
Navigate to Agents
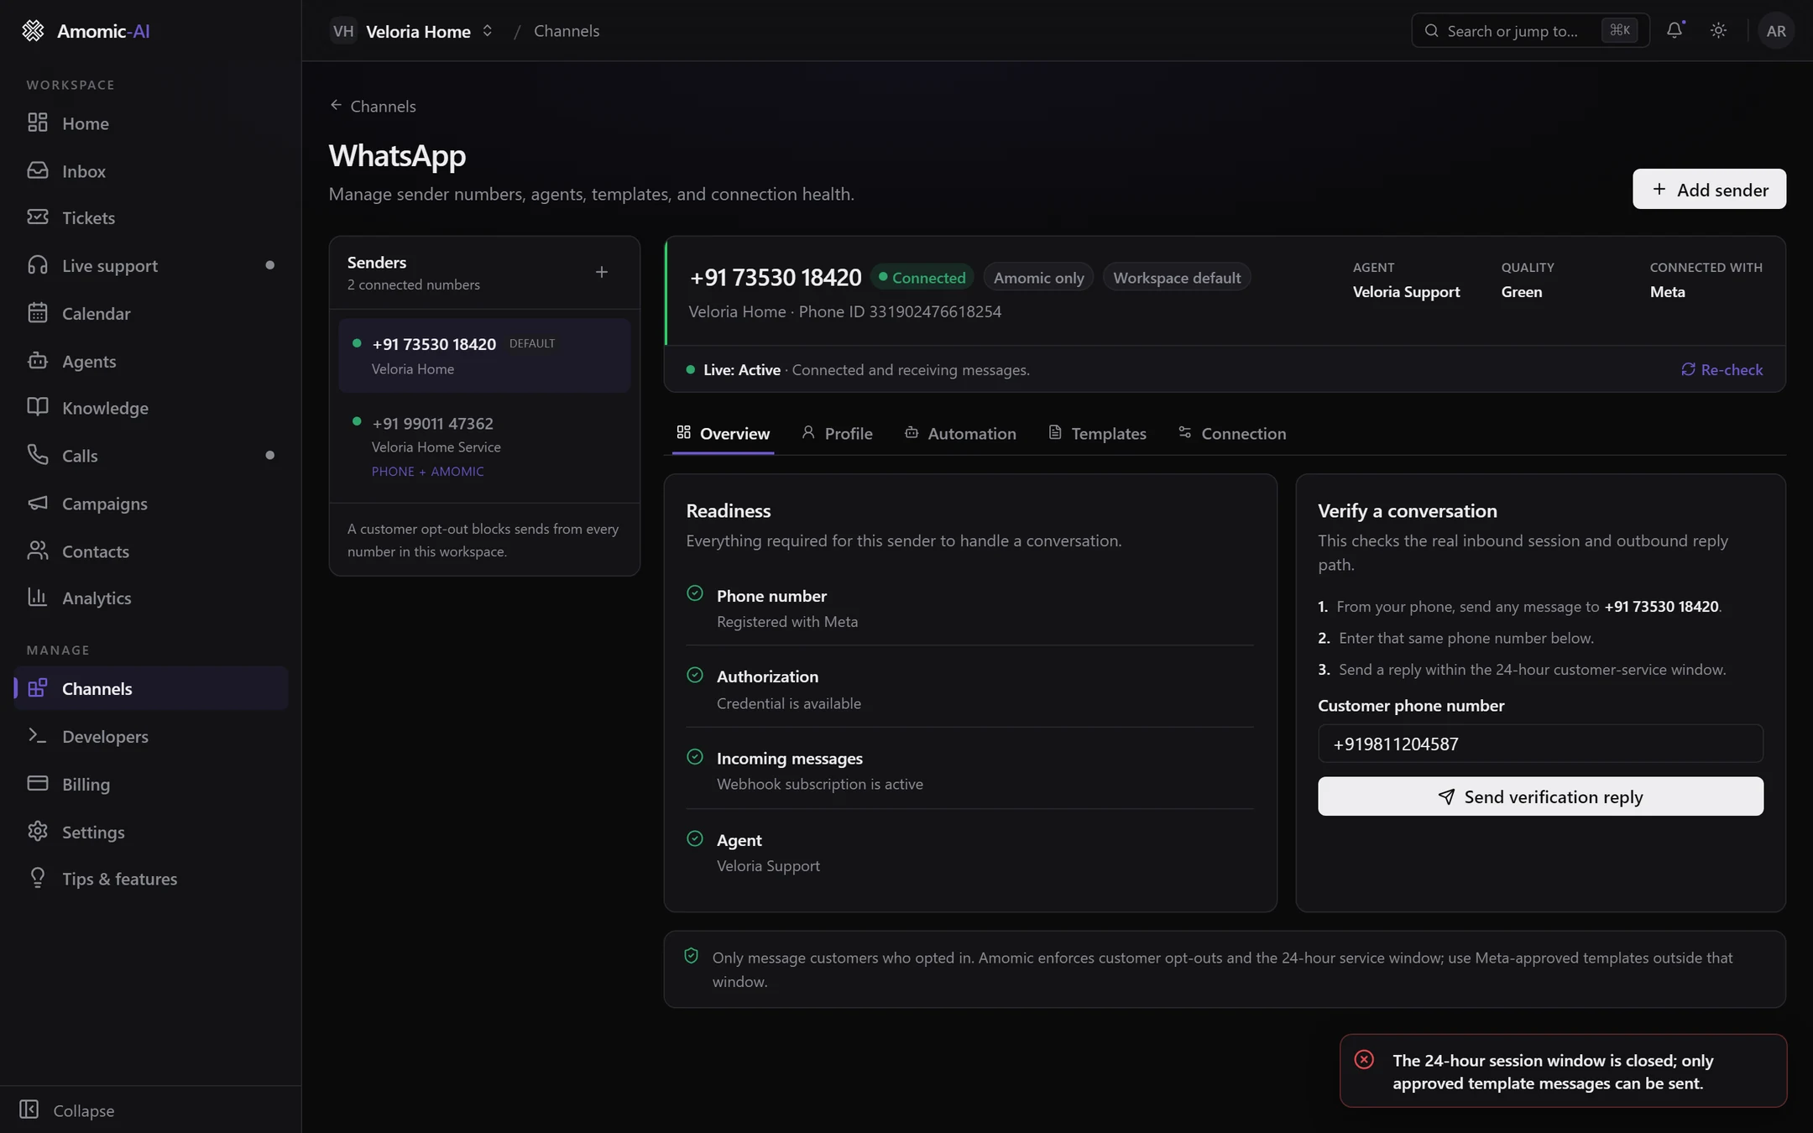151,362
